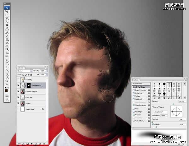The height and width of the screenshot is (146, 189).
Task: Select the Extra Skin 2 layer mask thumbnail
Action: point(29,85)
